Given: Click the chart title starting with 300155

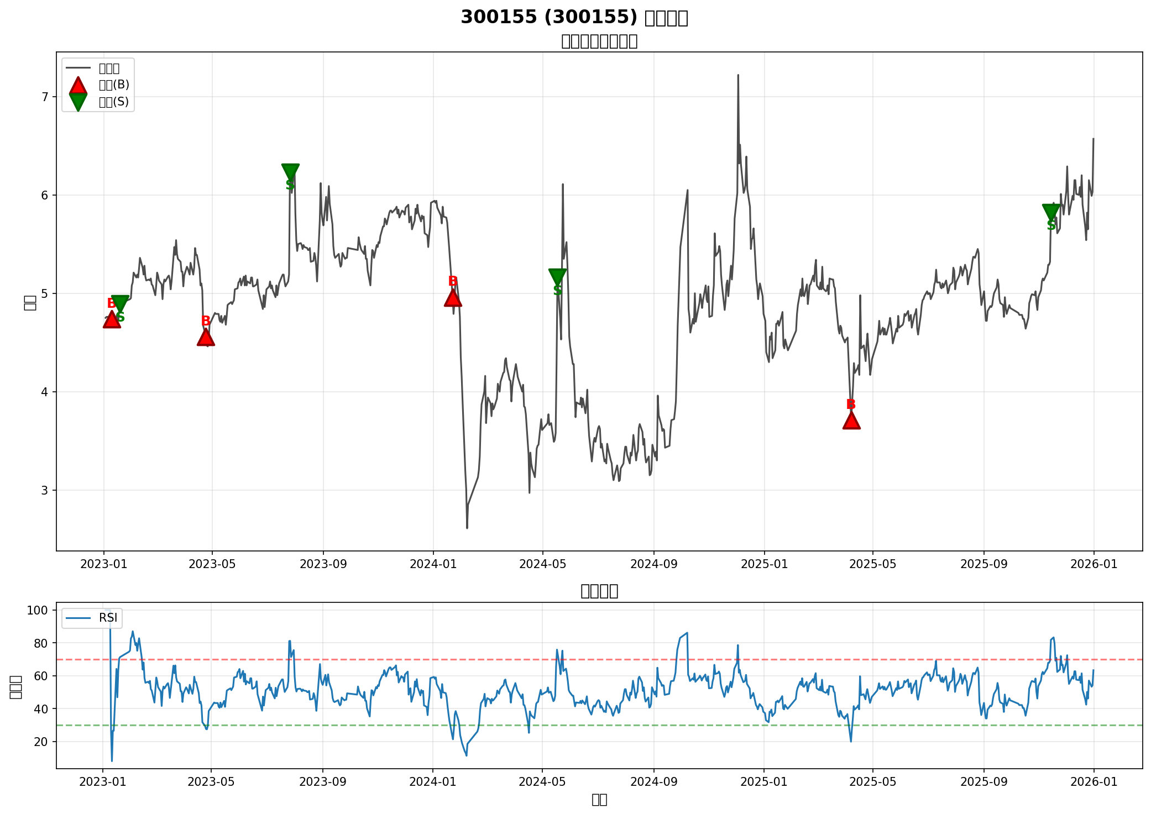Looking at the screenshot, I should 574,18.
